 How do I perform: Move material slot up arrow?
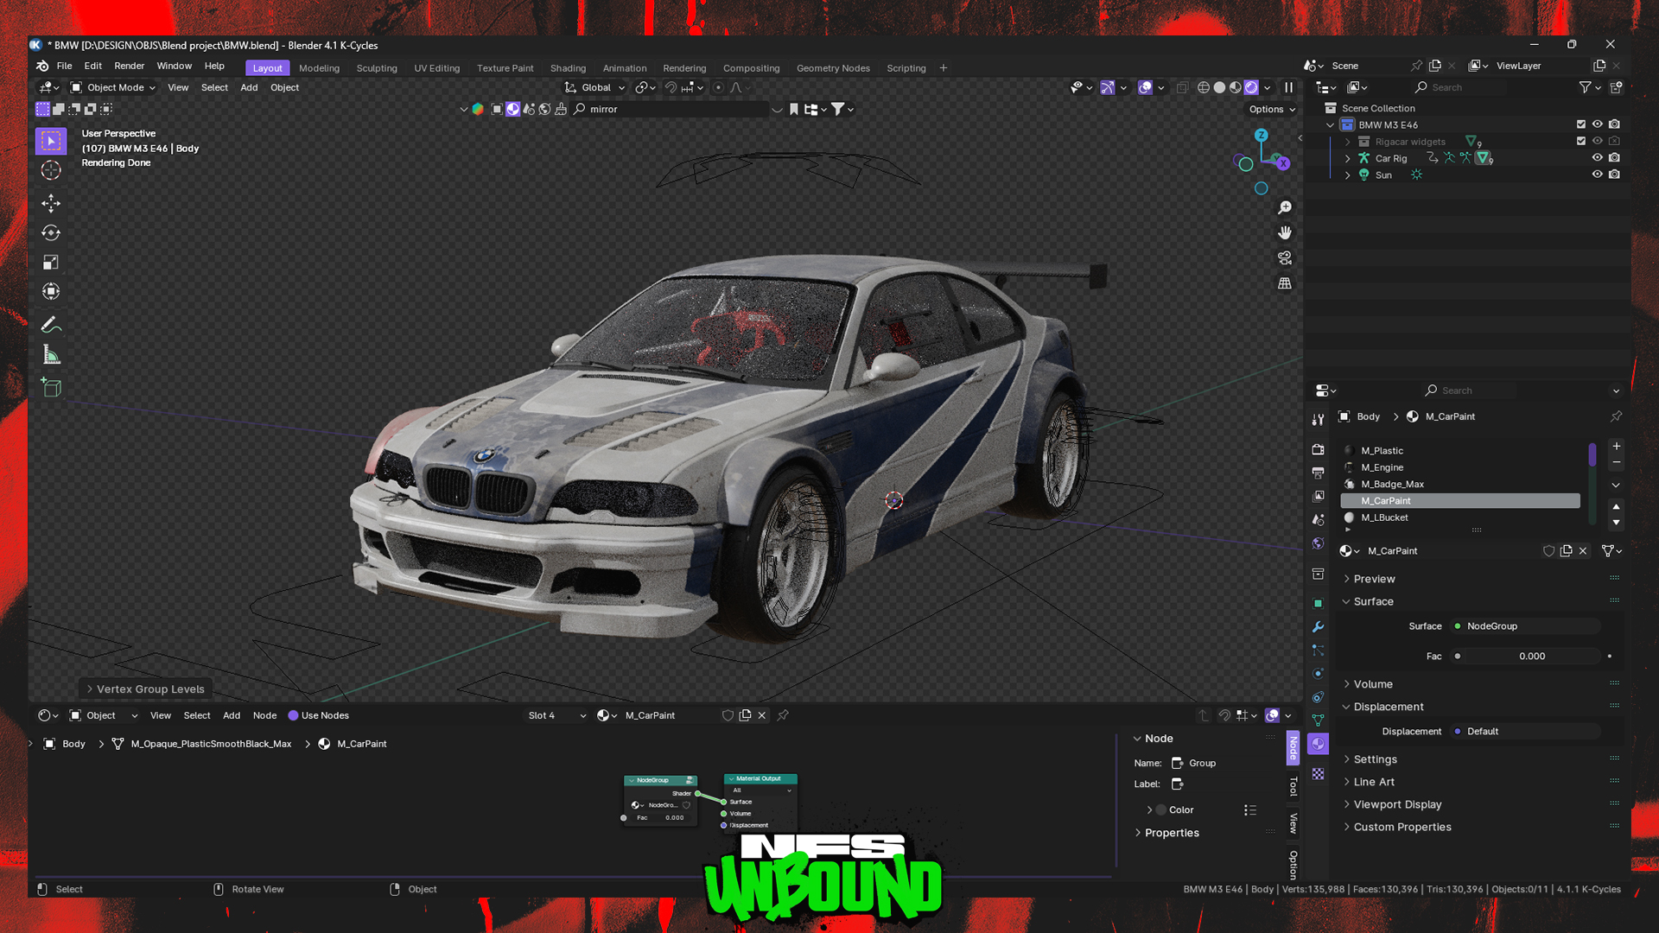pos(1616,507)
